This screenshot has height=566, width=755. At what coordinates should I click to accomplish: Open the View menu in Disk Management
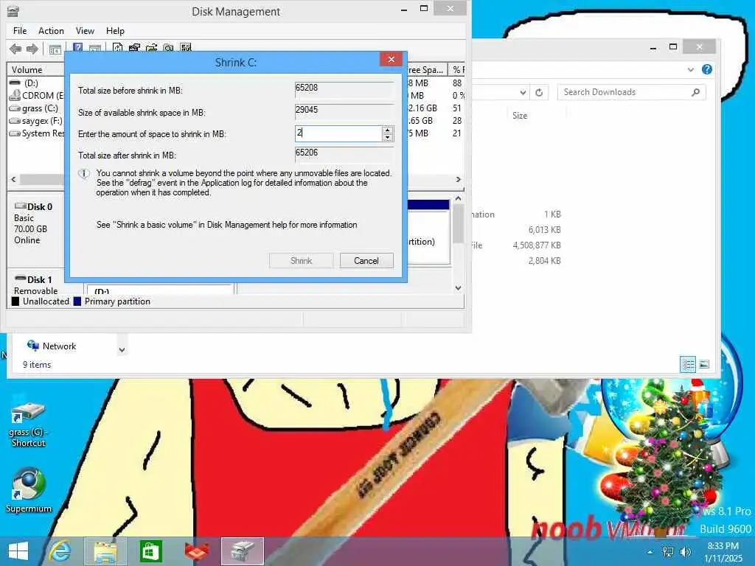[85, 31]
